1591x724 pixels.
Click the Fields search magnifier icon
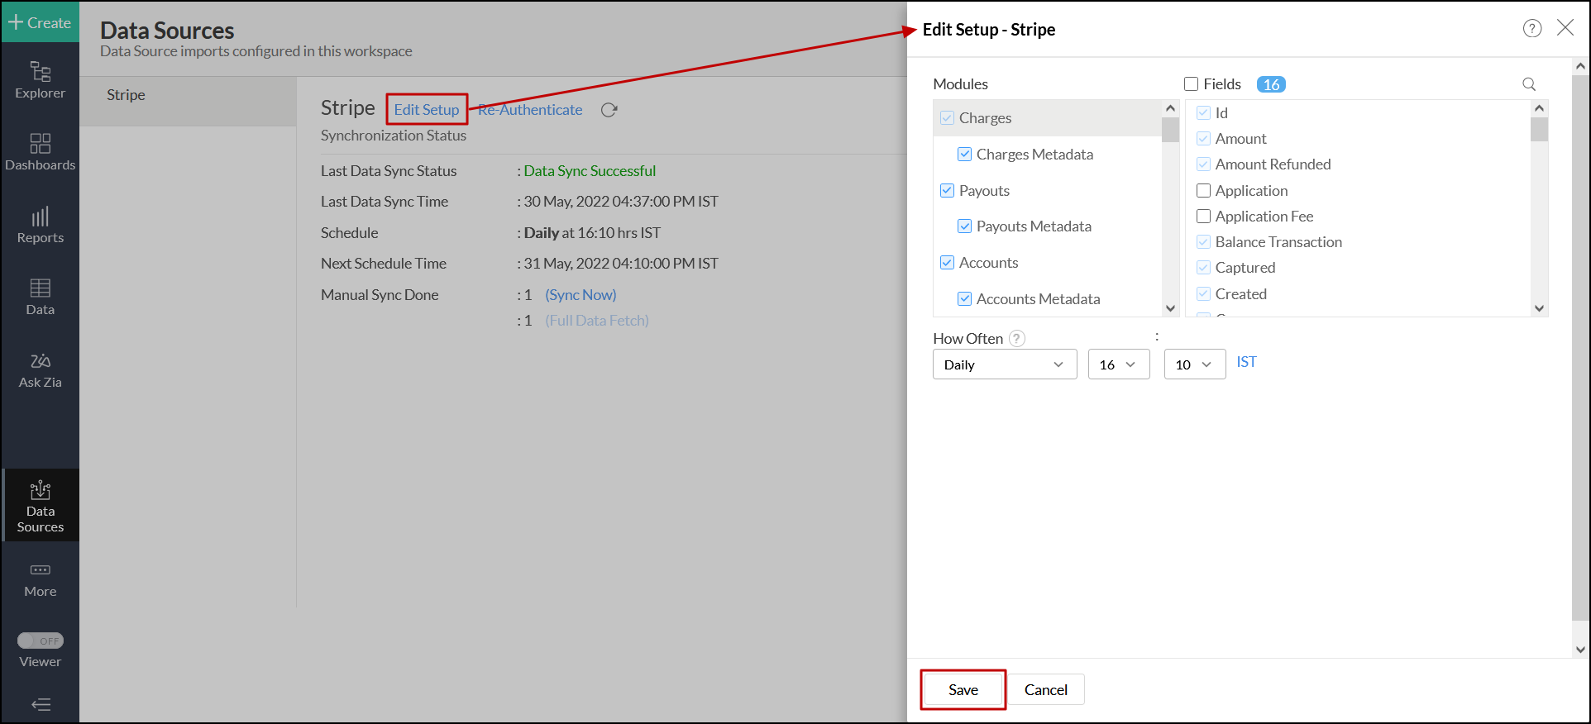(x=1529, y=84)
